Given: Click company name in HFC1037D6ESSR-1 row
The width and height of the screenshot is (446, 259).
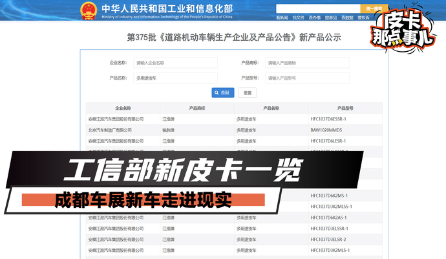Looking at the screenshot, I should (x=116, y=119).
